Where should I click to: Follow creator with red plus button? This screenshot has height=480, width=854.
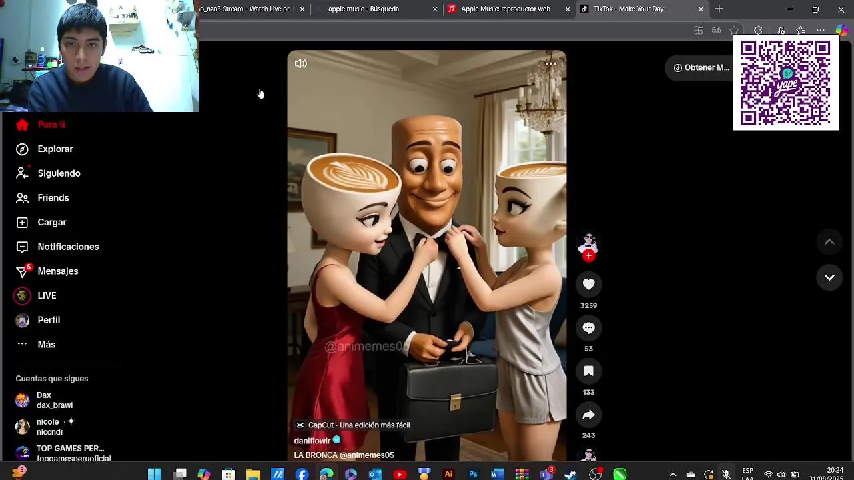pyautogui.click(x=588, y=256)
